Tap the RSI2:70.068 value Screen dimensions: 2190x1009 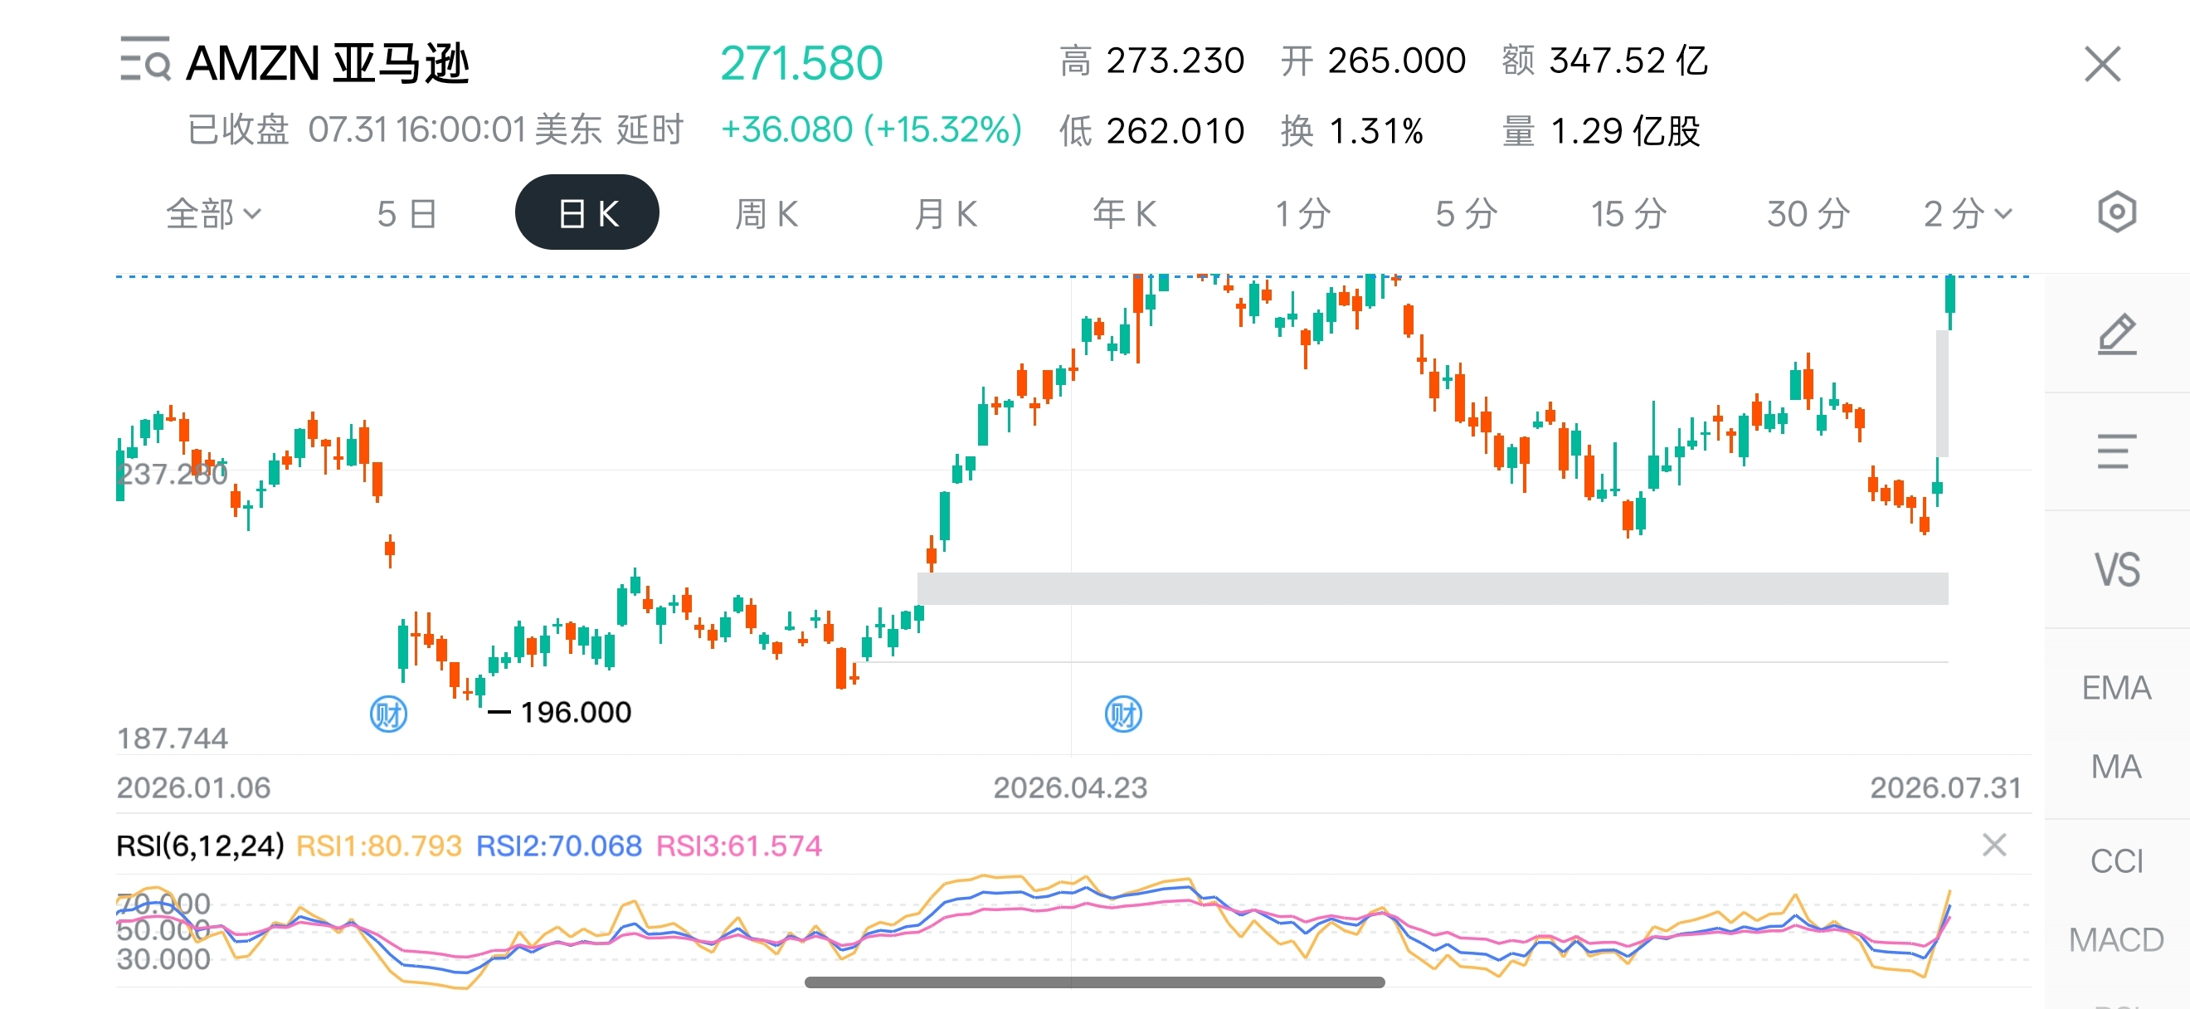558,846
